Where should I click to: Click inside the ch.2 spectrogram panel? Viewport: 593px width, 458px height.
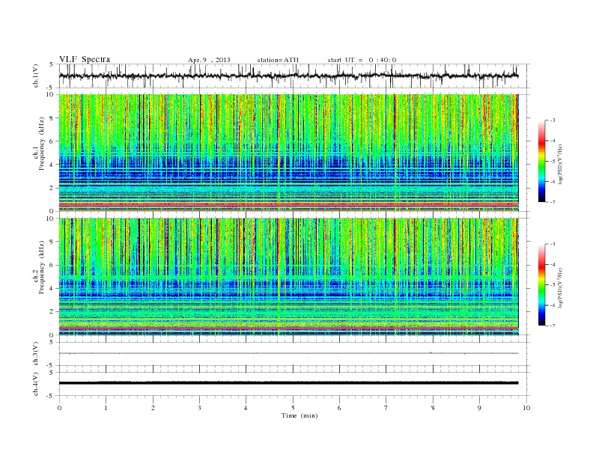[288, 277]
